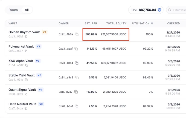
Task: Copy owner address 0xc3...aeaf
Action: click(76, 49)
